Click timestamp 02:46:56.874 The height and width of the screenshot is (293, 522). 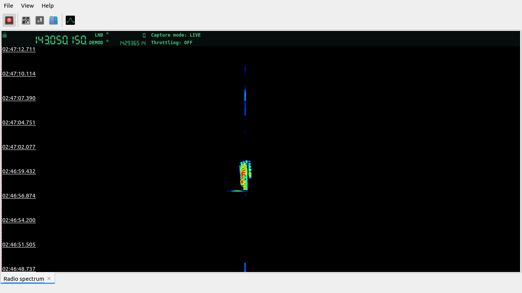19,196
